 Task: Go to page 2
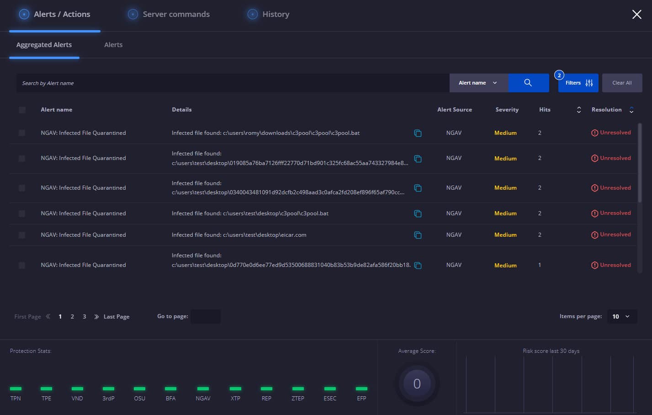tap(72, 316)
